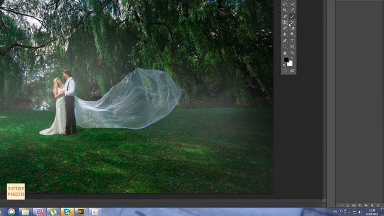Create a new layer
Viewport: 384px width, 216px height.
[x=372, y=205]
